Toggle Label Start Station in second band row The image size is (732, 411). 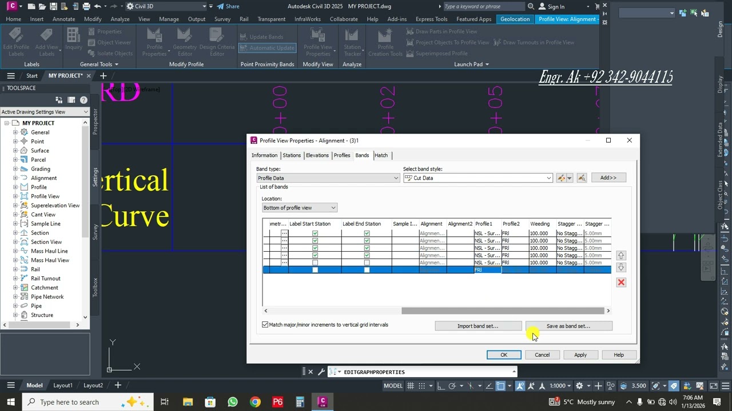pos(315,241)
